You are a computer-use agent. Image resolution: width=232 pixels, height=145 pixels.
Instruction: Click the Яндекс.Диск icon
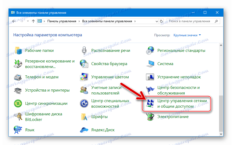[x=84, y=130]
